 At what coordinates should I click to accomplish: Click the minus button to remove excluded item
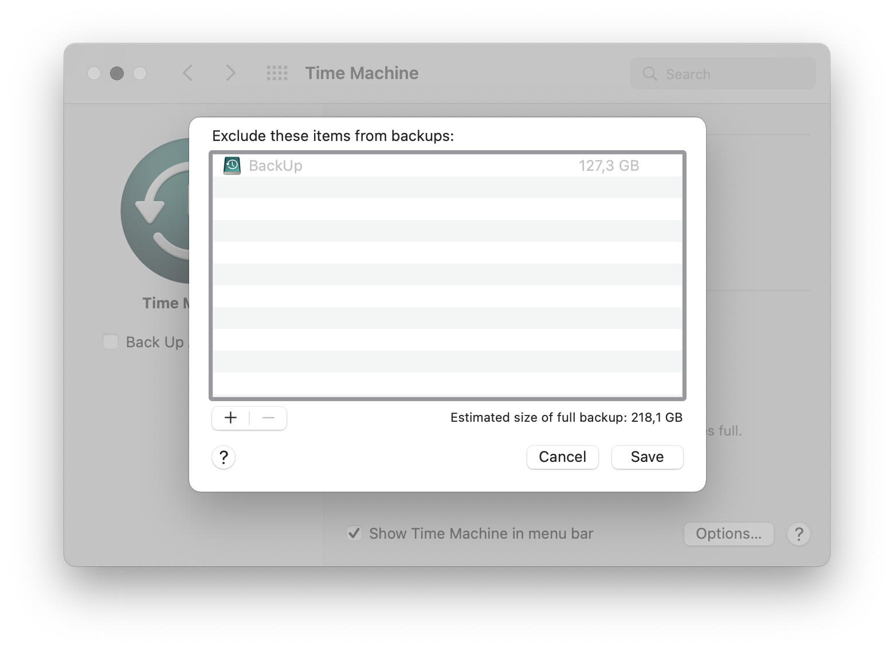pos(268,418)
